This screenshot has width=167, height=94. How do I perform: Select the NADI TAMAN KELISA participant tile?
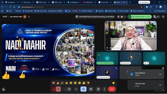107,58
